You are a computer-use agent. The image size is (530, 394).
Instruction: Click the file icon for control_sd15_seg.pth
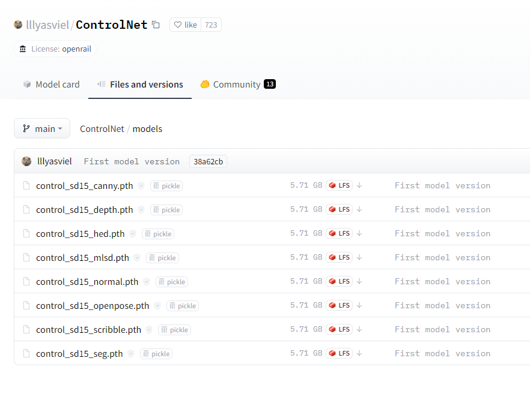coord(26,353)
